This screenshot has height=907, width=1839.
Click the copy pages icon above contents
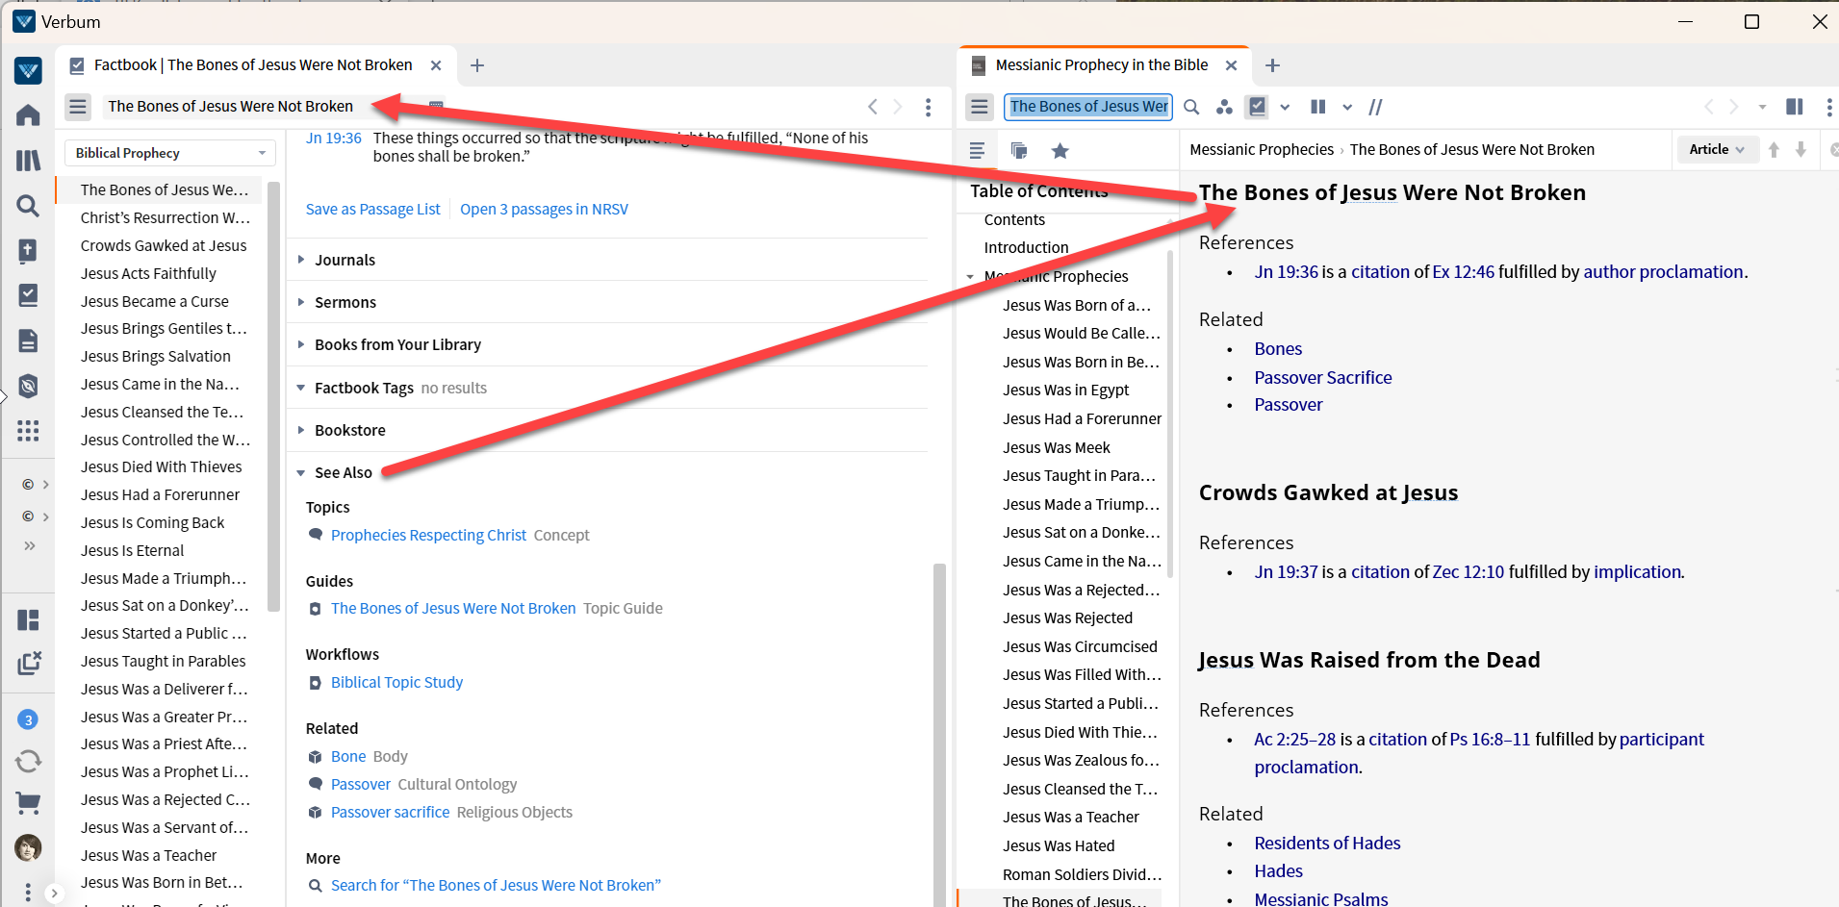coord(1019,150)
